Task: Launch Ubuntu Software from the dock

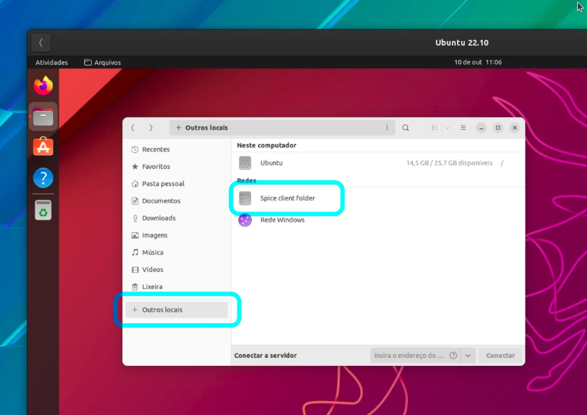Action: [43, 147]
